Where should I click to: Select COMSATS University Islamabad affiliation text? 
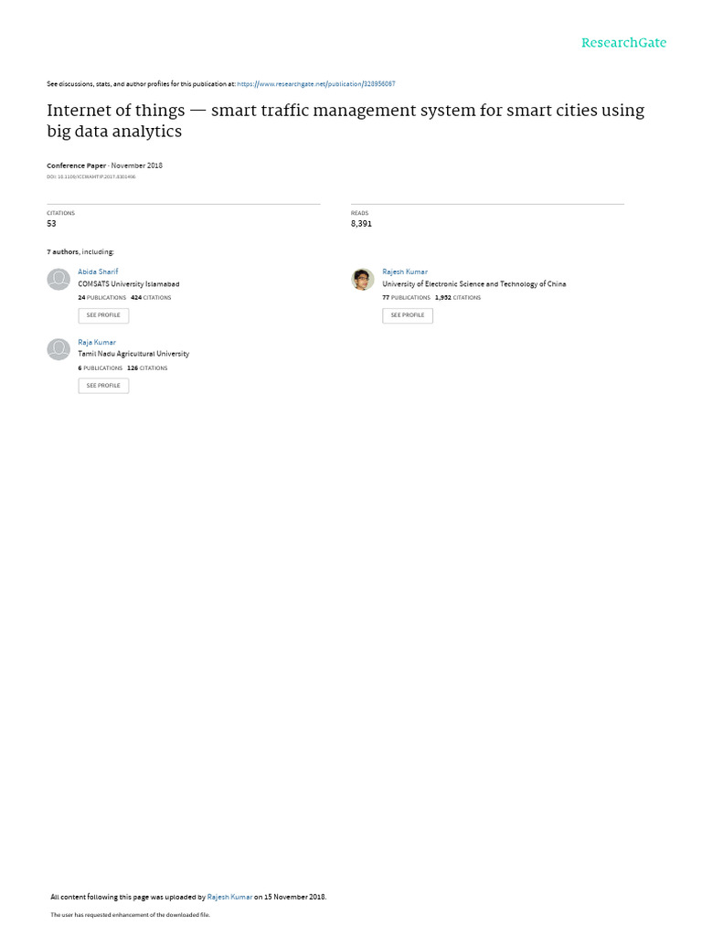point(128,284)
